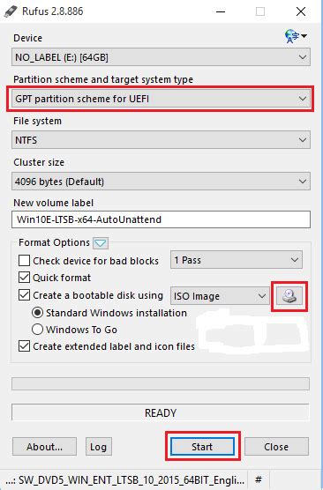Uncheck Create extended label and icon files
Image resolution: width=323 pixels, height=490 pixels.
[25, 346]
